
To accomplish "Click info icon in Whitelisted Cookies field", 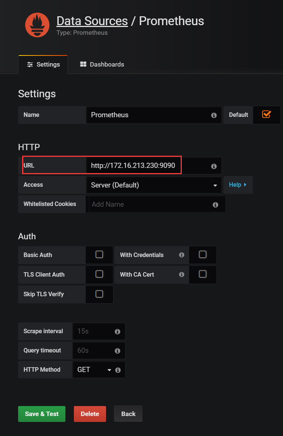I will (215, 205).
